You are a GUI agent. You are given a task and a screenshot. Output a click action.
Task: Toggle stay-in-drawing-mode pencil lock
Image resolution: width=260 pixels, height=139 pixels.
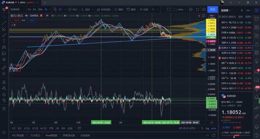coord(4,88)
